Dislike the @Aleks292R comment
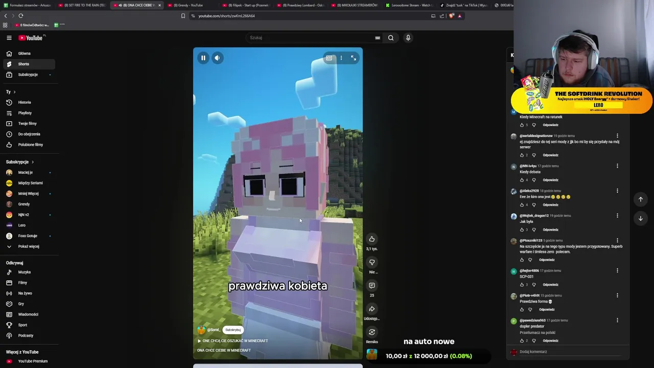The height and width of the screenshot is (368, 654). point(534,205)
